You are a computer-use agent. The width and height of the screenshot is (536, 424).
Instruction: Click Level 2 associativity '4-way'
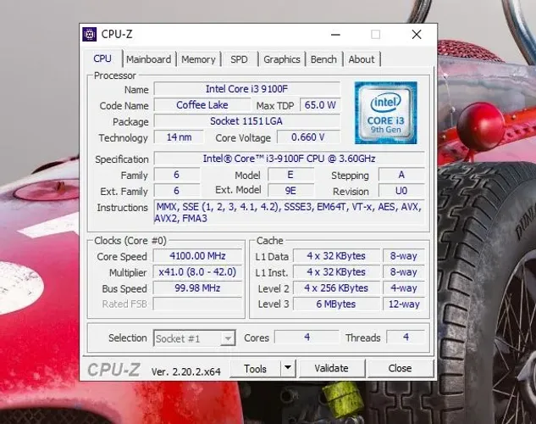(404, 288)
